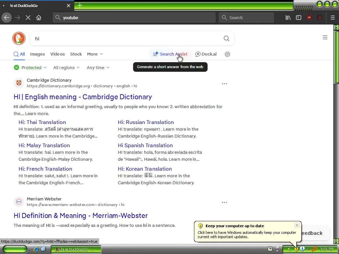The width and height of the screenshot is (339, 254).
Task: Click the scrollbar down arrow
Action: pos(336,241)
